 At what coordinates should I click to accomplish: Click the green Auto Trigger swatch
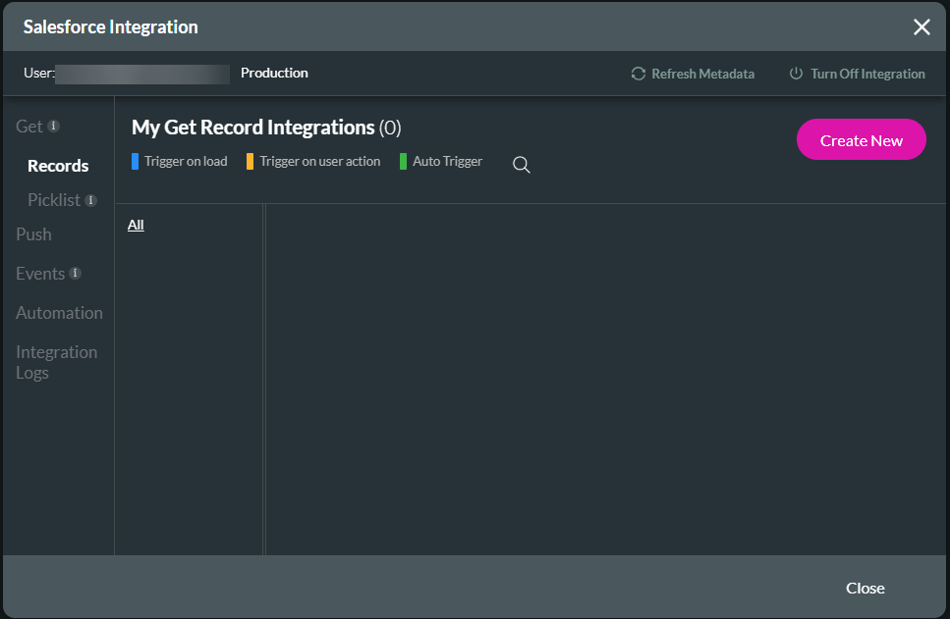pos(403,162)
